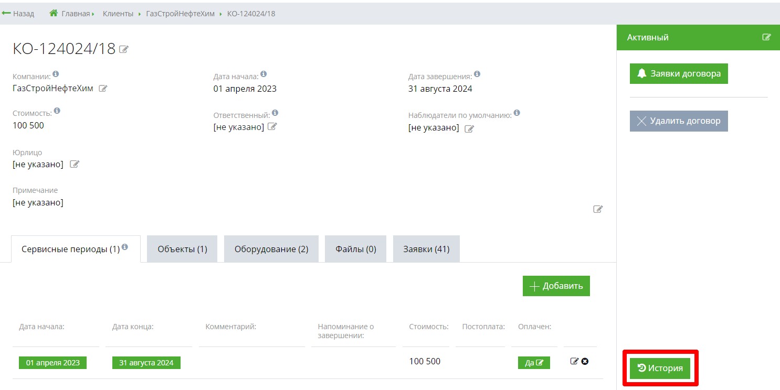Click the home icon in breadcrumbs

click(53, 13)
